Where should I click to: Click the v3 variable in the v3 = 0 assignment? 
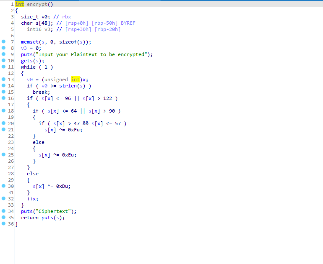point(24,48)
